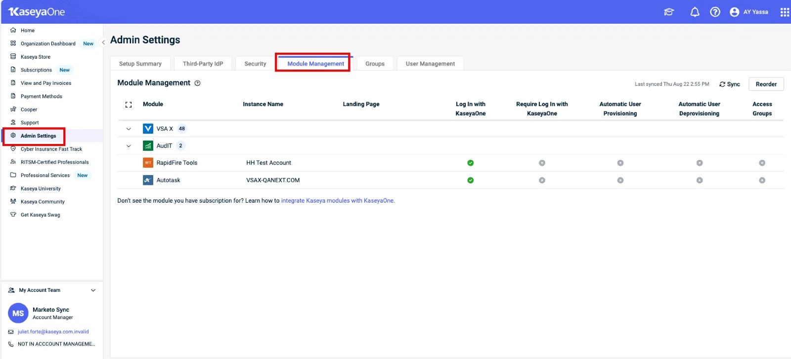The width and height of the screenshot is (791, 359).
Task: Toggle Automatic User Provisioning for RapidFire Tools
Action: tap(620, 163)
